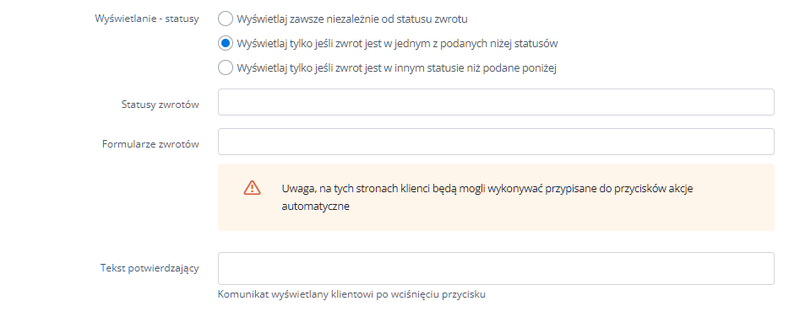Open the 'Formularze zwrotów' selection field
The width and height of the screenshot is (800, 317).
496,142
